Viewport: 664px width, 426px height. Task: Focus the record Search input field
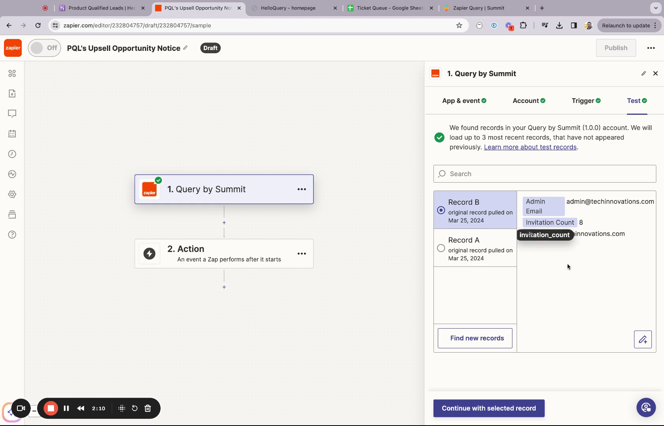(545, 174)
